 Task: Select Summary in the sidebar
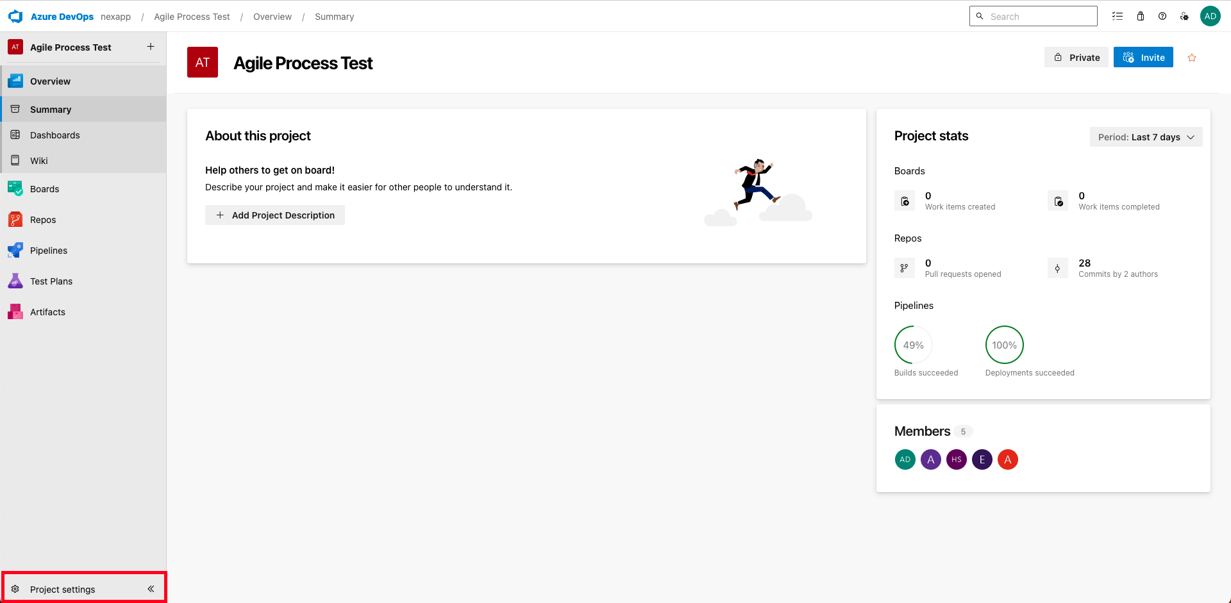coord(83,110)
